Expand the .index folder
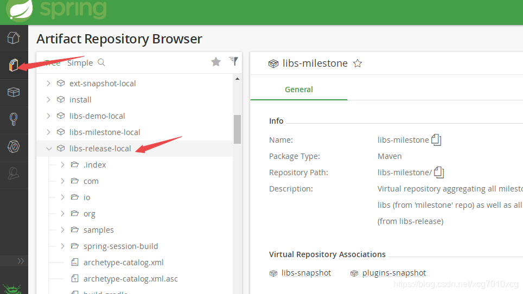This screenshot has width=523, height=294. (62, 165)
